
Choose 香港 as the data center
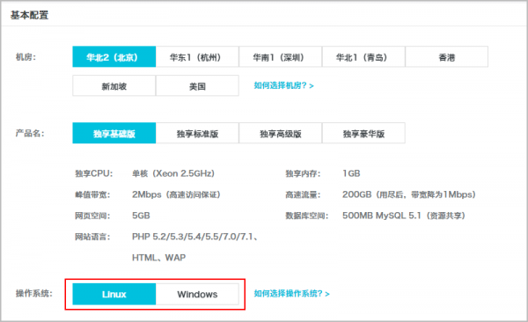(447, 57)
